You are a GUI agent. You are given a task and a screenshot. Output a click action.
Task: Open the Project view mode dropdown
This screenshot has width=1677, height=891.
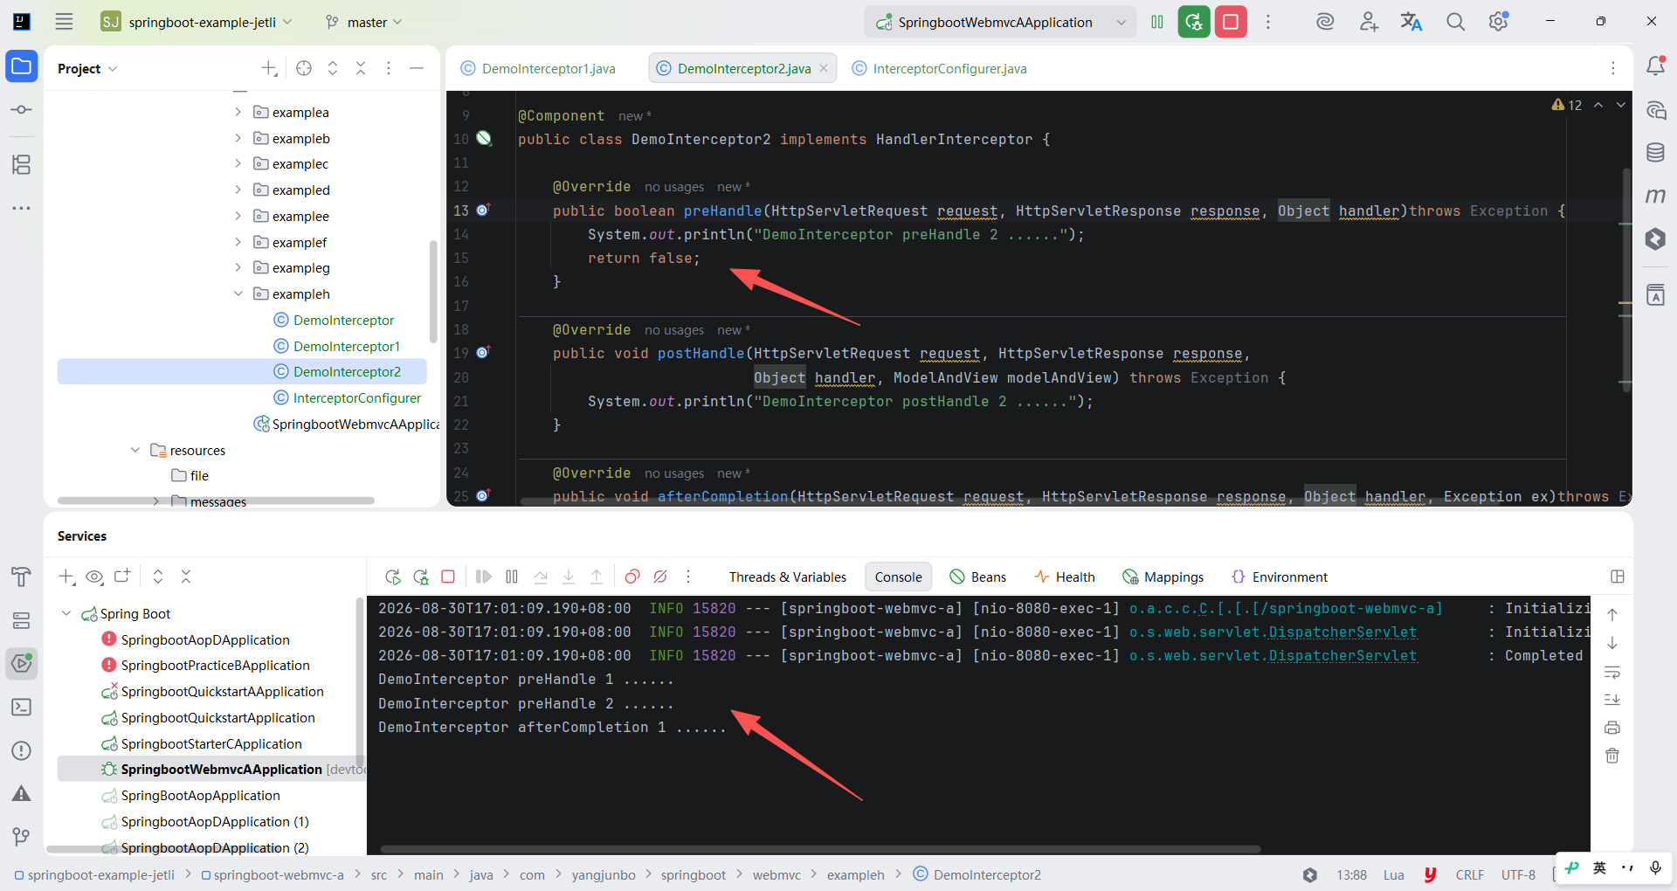[87, 68]
